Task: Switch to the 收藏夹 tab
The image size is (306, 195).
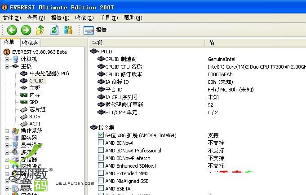Action: (30, 43)
